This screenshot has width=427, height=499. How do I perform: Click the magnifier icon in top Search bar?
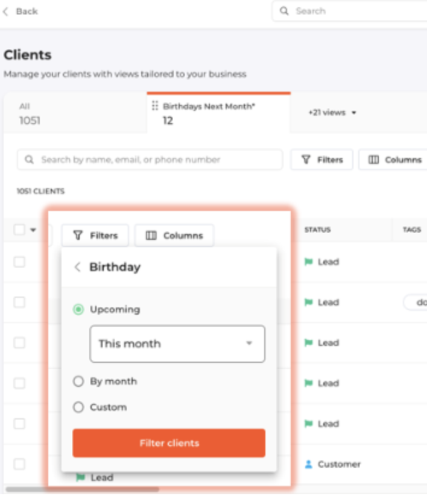coord(285,11)
